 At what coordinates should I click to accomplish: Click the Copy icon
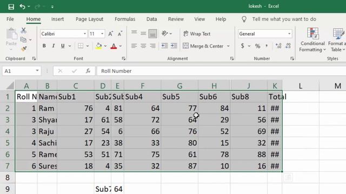pyautogui.click(x=23, y=39)
